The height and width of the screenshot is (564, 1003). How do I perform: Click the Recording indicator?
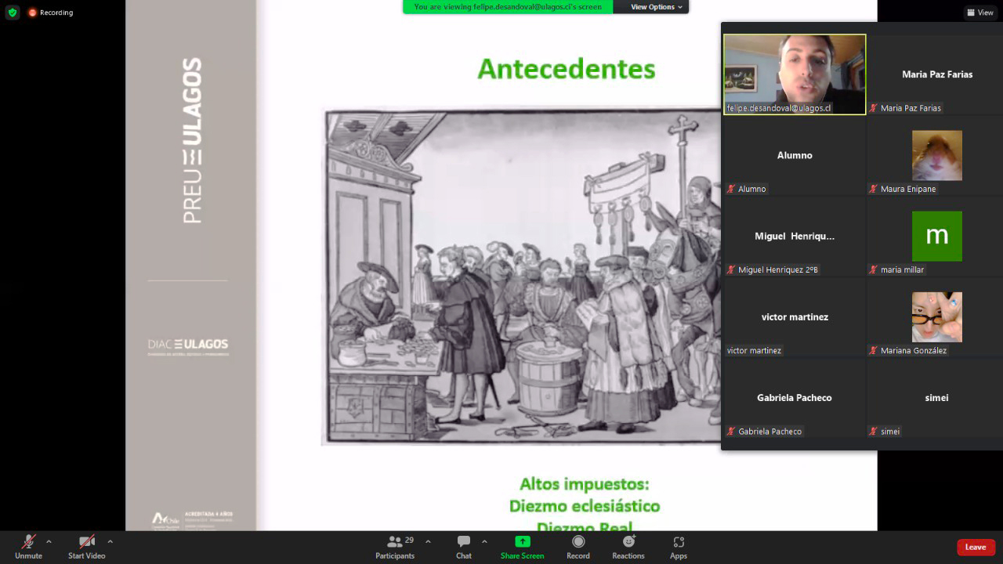pyautogui.click(x=51, y=13)
